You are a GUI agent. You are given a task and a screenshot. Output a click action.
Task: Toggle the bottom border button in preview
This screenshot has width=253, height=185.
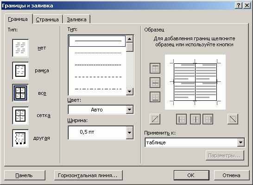(155, 97)
